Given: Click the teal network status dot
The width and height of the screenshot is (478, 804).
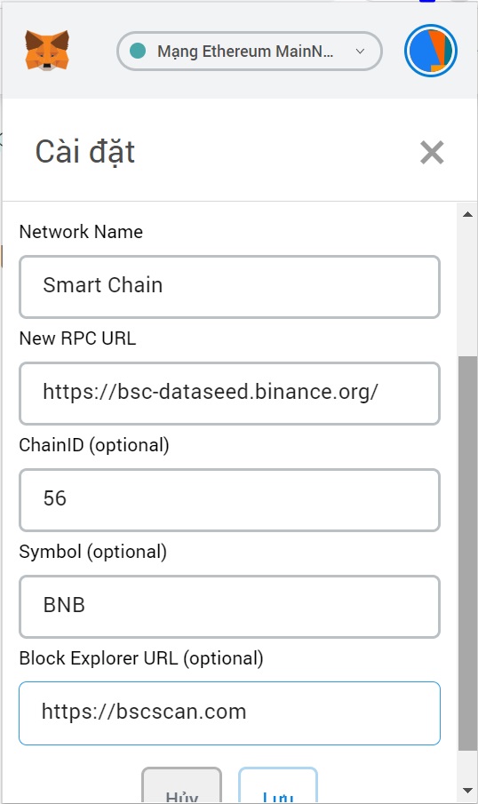Looking at the screenshot, I should coord(138,52).
